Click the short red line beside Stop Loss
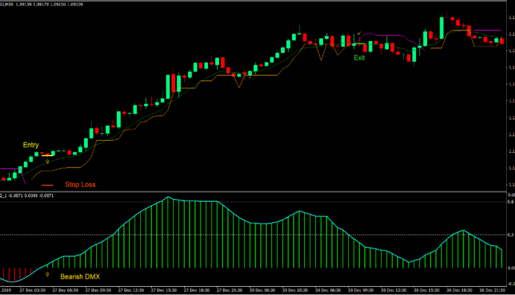The image size is (515, 295). coord(47,185)
